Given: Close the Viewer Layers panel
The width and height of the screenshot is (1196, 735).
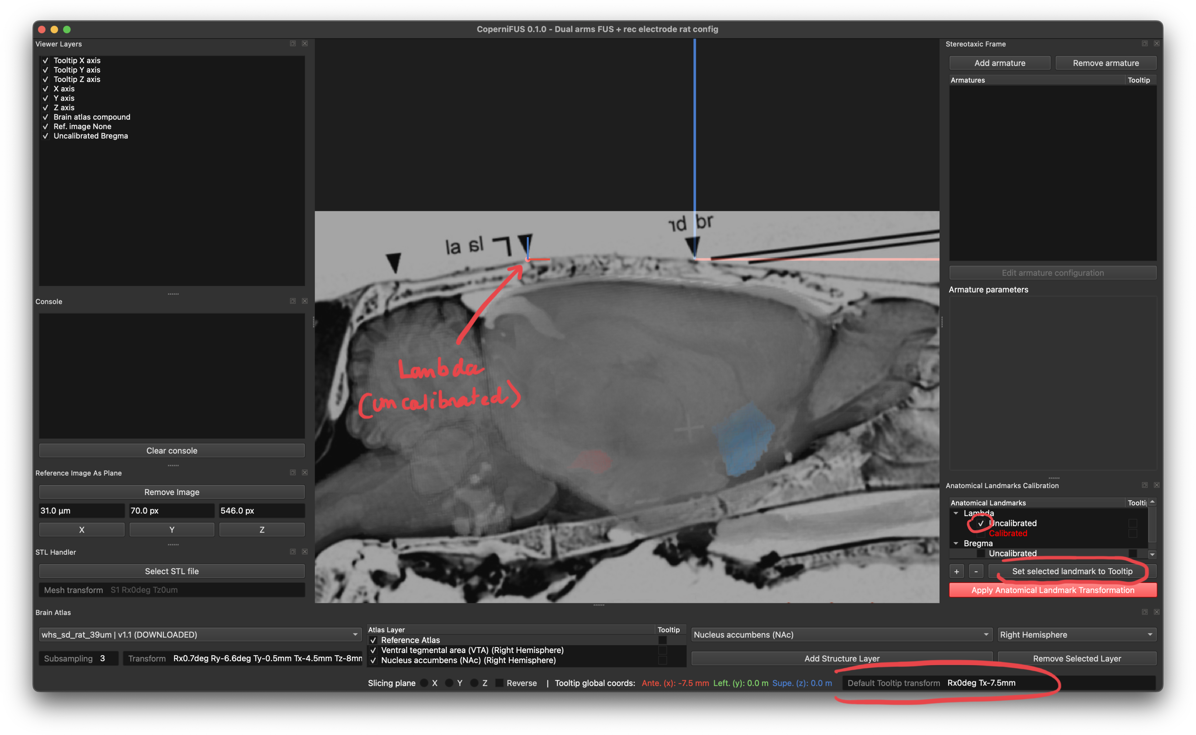Looking at the screenshot, I should click(x=305, y=43).
